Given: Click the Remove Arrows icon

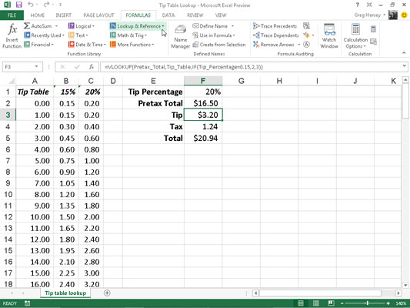Looking at the screenshot, I should (256, 45).
